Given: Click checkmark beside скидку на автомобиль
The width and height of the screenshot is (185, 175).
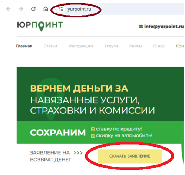Looking at the screenshot, I should pos(93,136).
